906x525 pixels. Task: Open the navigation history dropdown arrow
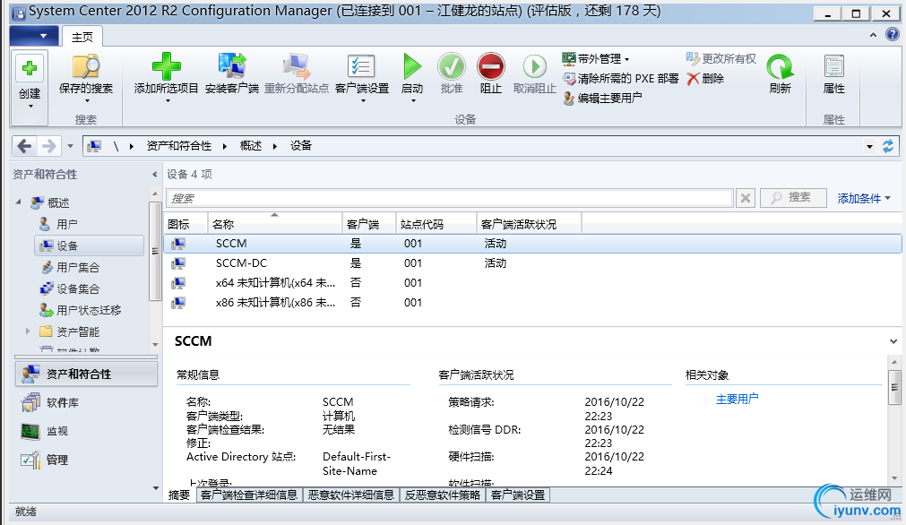(70, 146)
